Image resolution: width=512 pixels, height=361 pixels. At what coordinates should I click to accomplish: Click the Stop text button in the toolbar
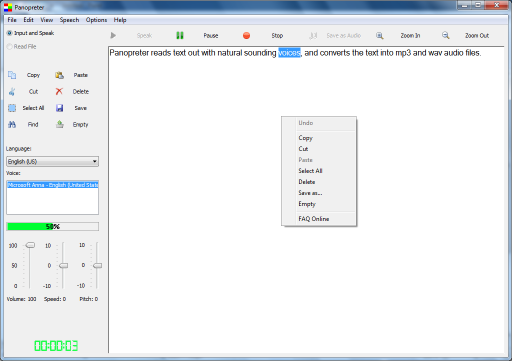tap(277, 35)
